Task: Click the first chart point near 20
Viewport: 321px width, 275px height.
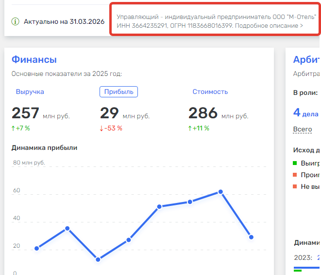Action: 37,249
